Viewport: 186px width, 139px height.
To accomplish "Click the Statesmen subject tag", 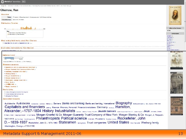I will pos(67,122).
